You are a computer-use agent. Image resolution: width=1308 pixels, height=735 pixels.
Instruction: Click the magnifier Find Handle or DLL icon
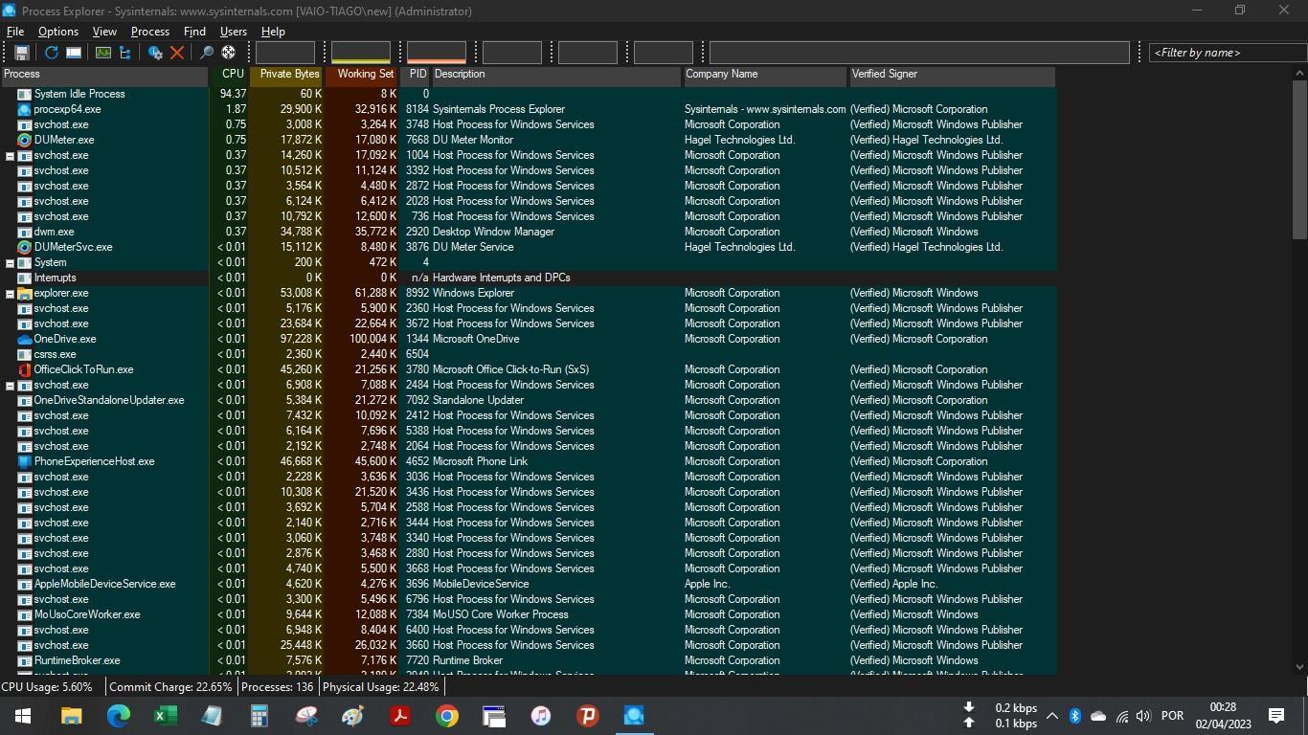click(x=206, y=53)
